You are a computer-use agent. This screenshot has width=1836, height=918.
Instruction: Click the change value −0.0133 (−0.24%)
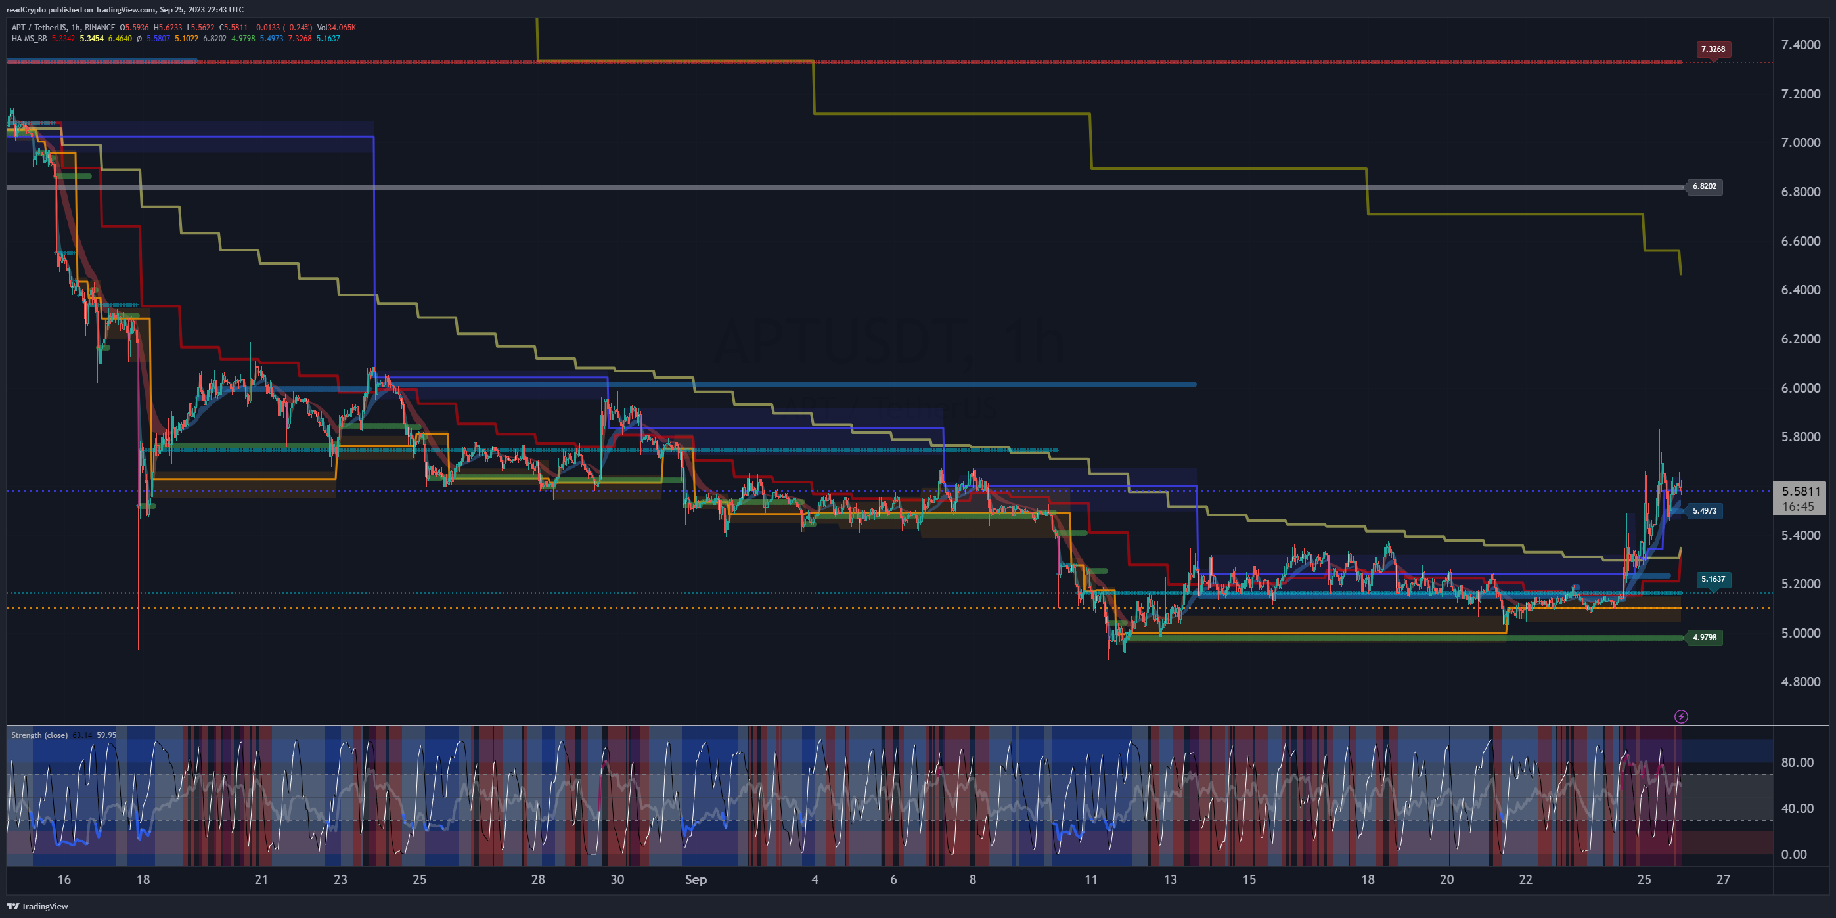coord(282,28)
